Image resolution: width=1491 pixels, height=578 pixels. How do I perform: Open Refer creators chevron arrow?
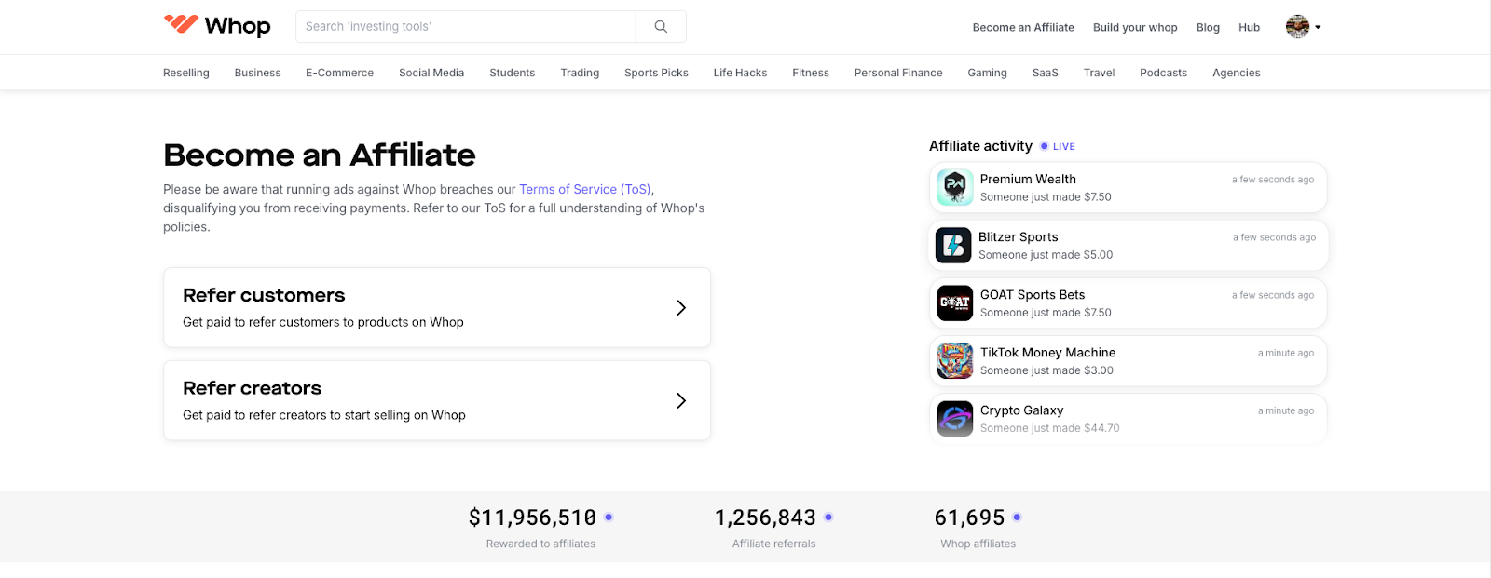click(681, 401)
